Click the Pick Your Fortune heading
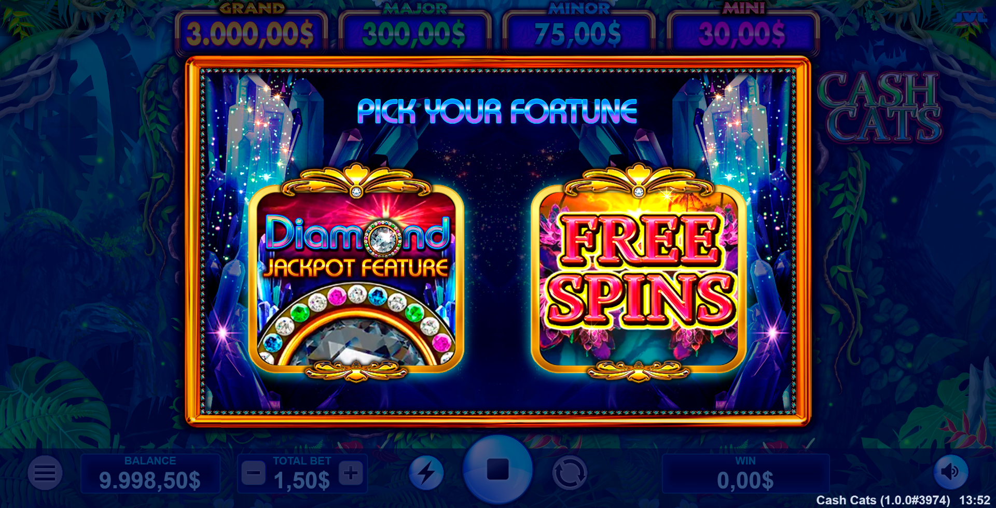The image size is (996, 508). coord(497,111)
